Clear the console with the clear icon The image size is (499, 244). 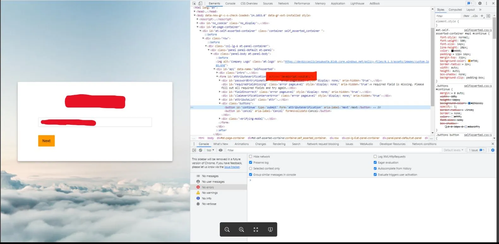[x=201, y=150]
